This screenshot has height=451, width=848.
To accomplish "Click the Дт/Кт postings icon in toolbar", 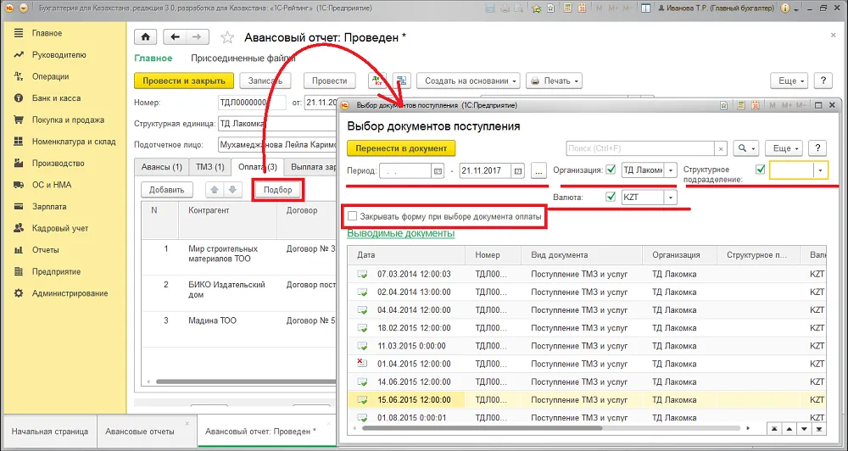I will tap(377, 81).
